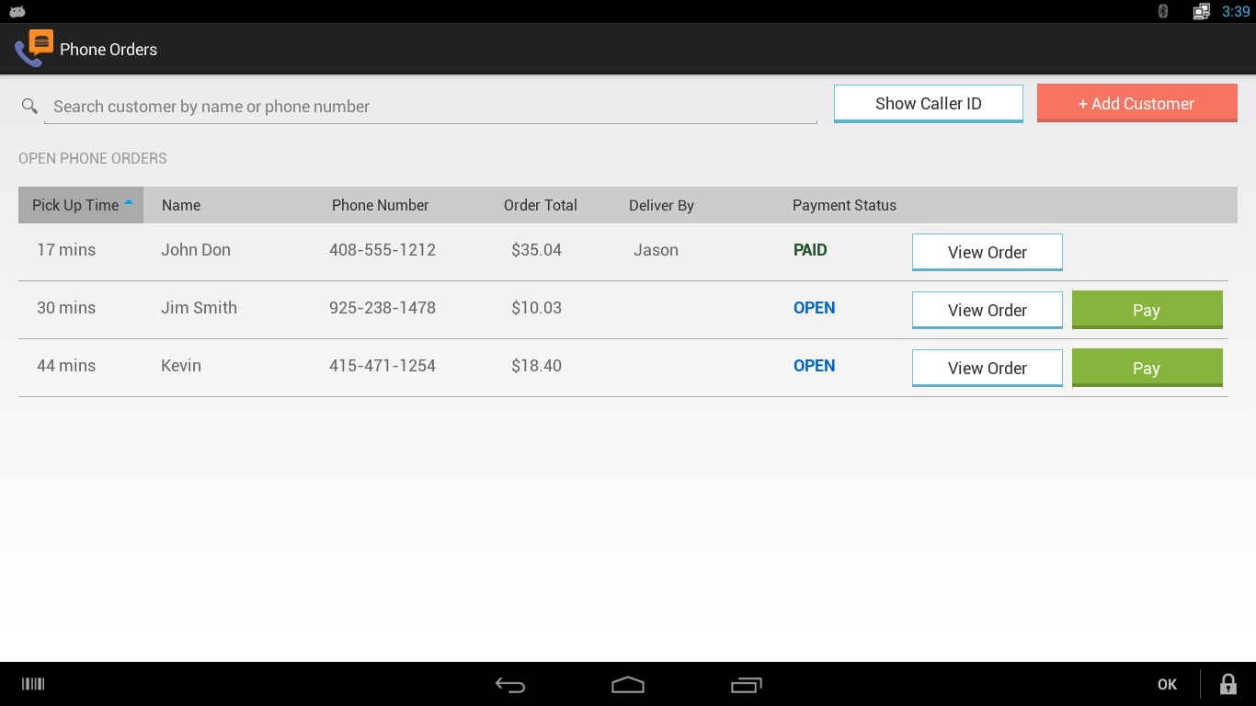Click phone number 925-238-1478
The width and height of the screenshot is (1256, 706).
click(x=383, y=308)
